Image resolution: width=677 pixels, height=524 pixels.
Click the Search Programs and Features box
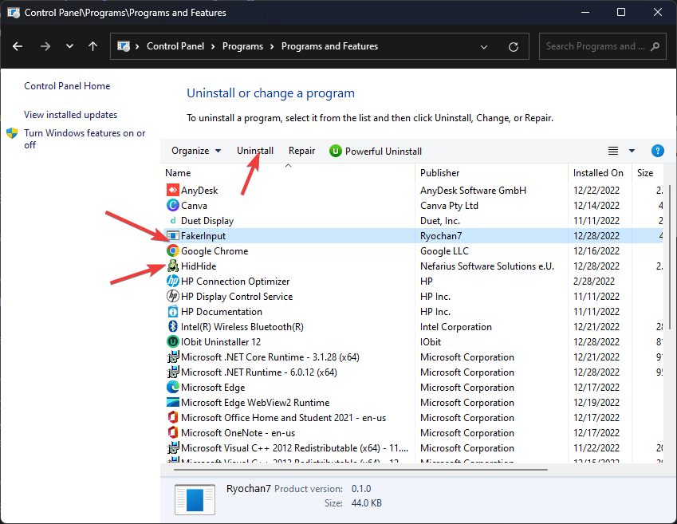598,46
